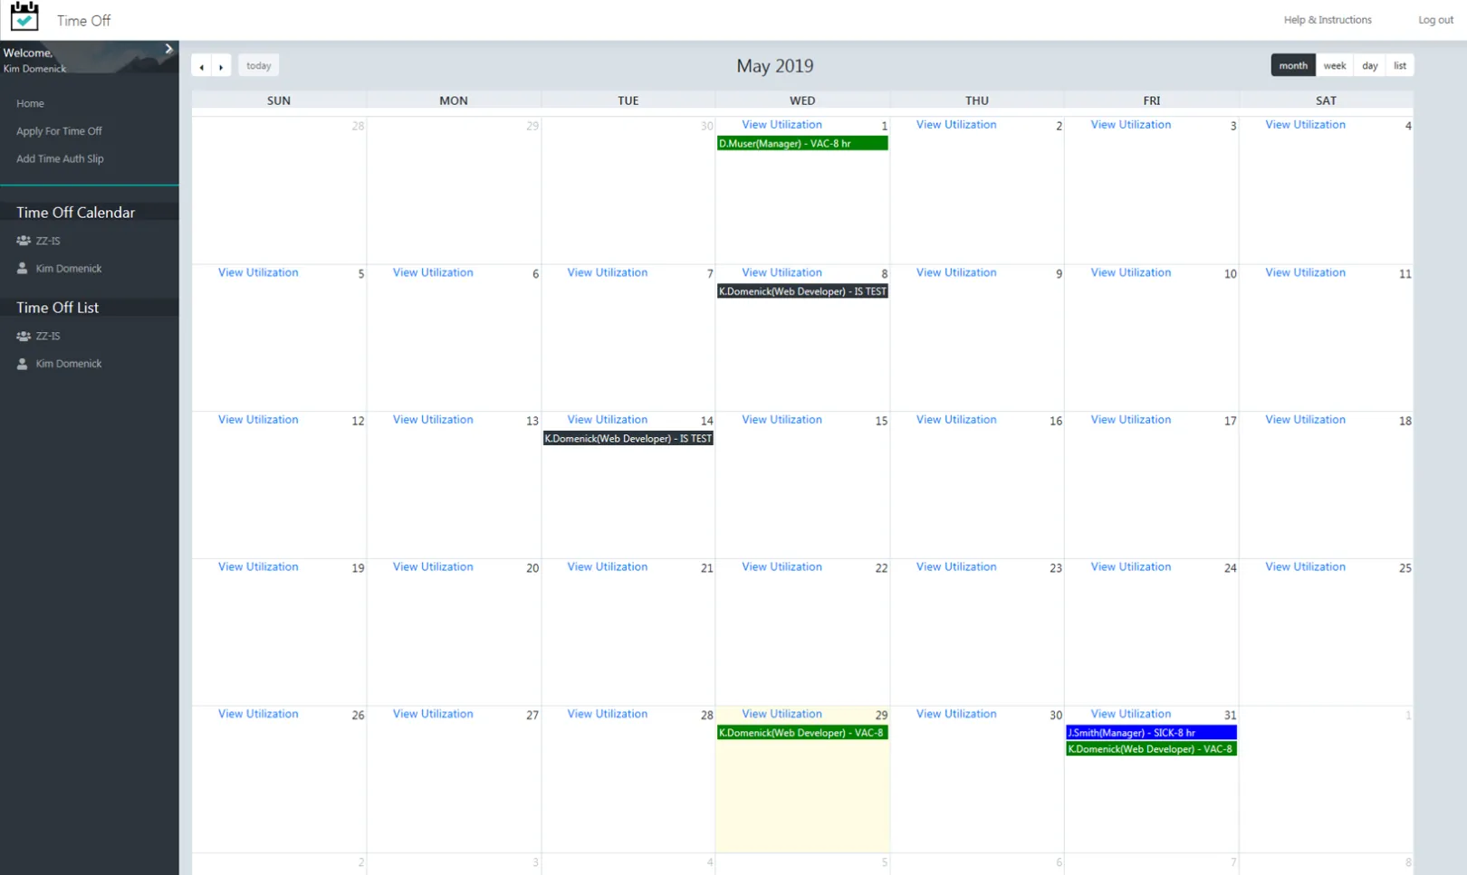
Task: Open K.Domenick IS TEST event on May 14
Action: pyautogui.click(x=628, y=438)
